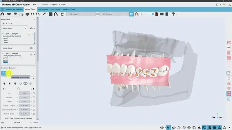
Task: Click the zoom in magnifier in the bottom bar
Action: (x=179, y=127)
